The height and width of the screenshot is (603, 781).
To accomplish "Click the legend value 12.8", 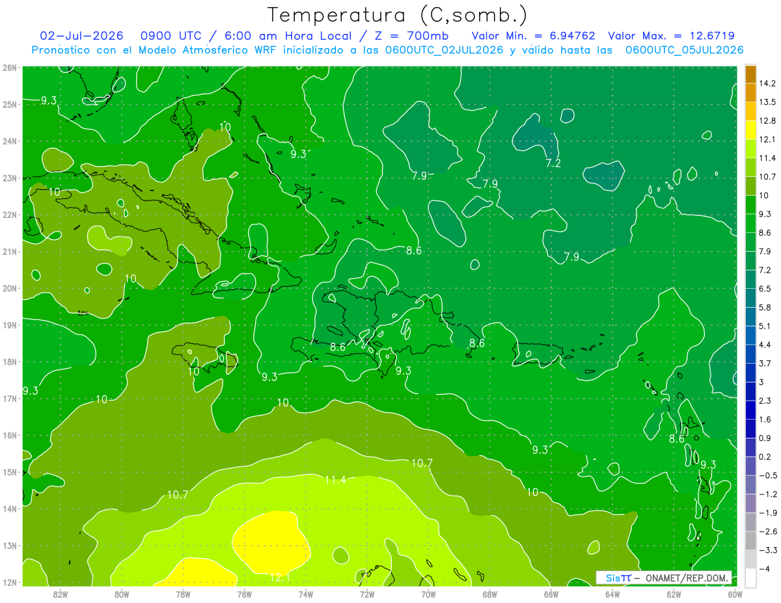I will (x=768, y=121).
